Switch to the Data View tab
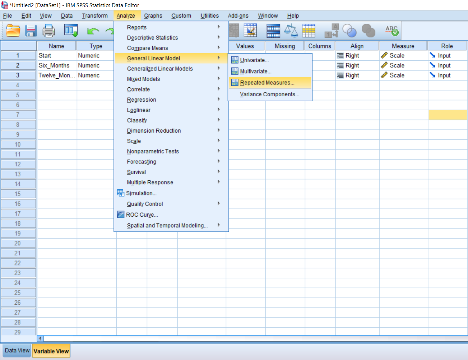This screenshot has width=468, height=360. coord(17,350)
